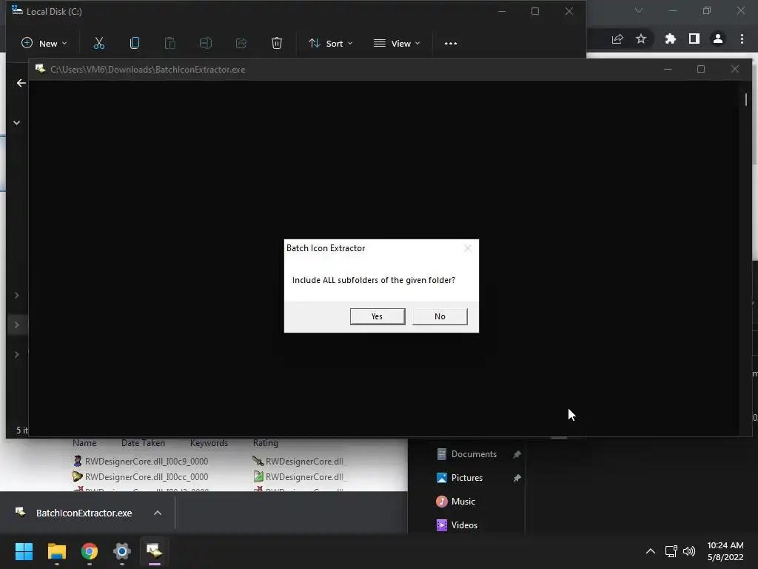Click No in Batch Icon Extractor dialog
Image resolution: width=758 pixels, height=569 pixels.
click(x=440, y=316)
